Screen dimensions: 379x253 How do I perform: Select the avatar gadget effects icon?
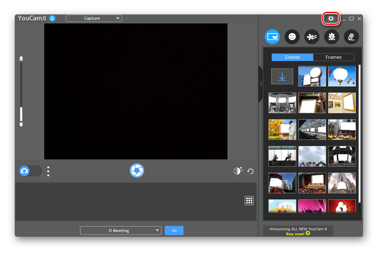332,37
